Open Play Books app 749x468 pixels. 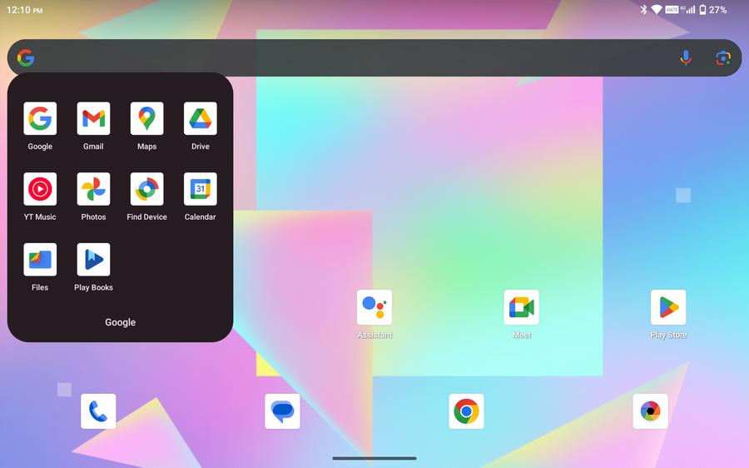pos(93,260)
